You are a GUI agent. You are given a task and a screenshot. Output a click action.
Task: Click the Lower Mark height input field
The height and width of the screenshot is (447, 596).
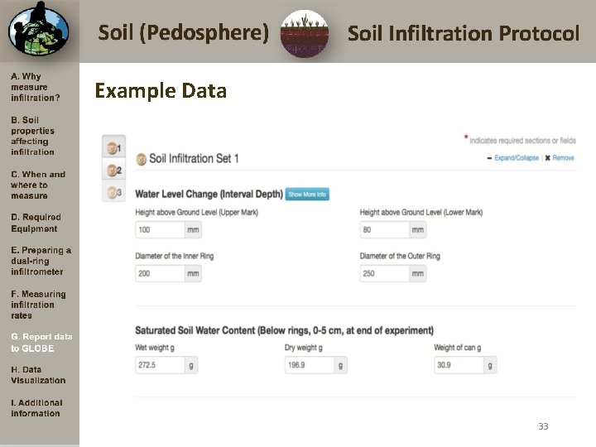[384, 230]
